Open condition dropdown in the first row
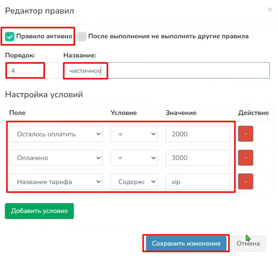The image size is (278, 258). [x=134, y=134]
